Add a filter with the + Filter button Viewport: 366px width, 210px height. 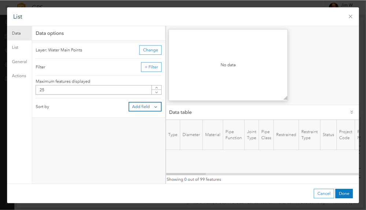point(151,67)
